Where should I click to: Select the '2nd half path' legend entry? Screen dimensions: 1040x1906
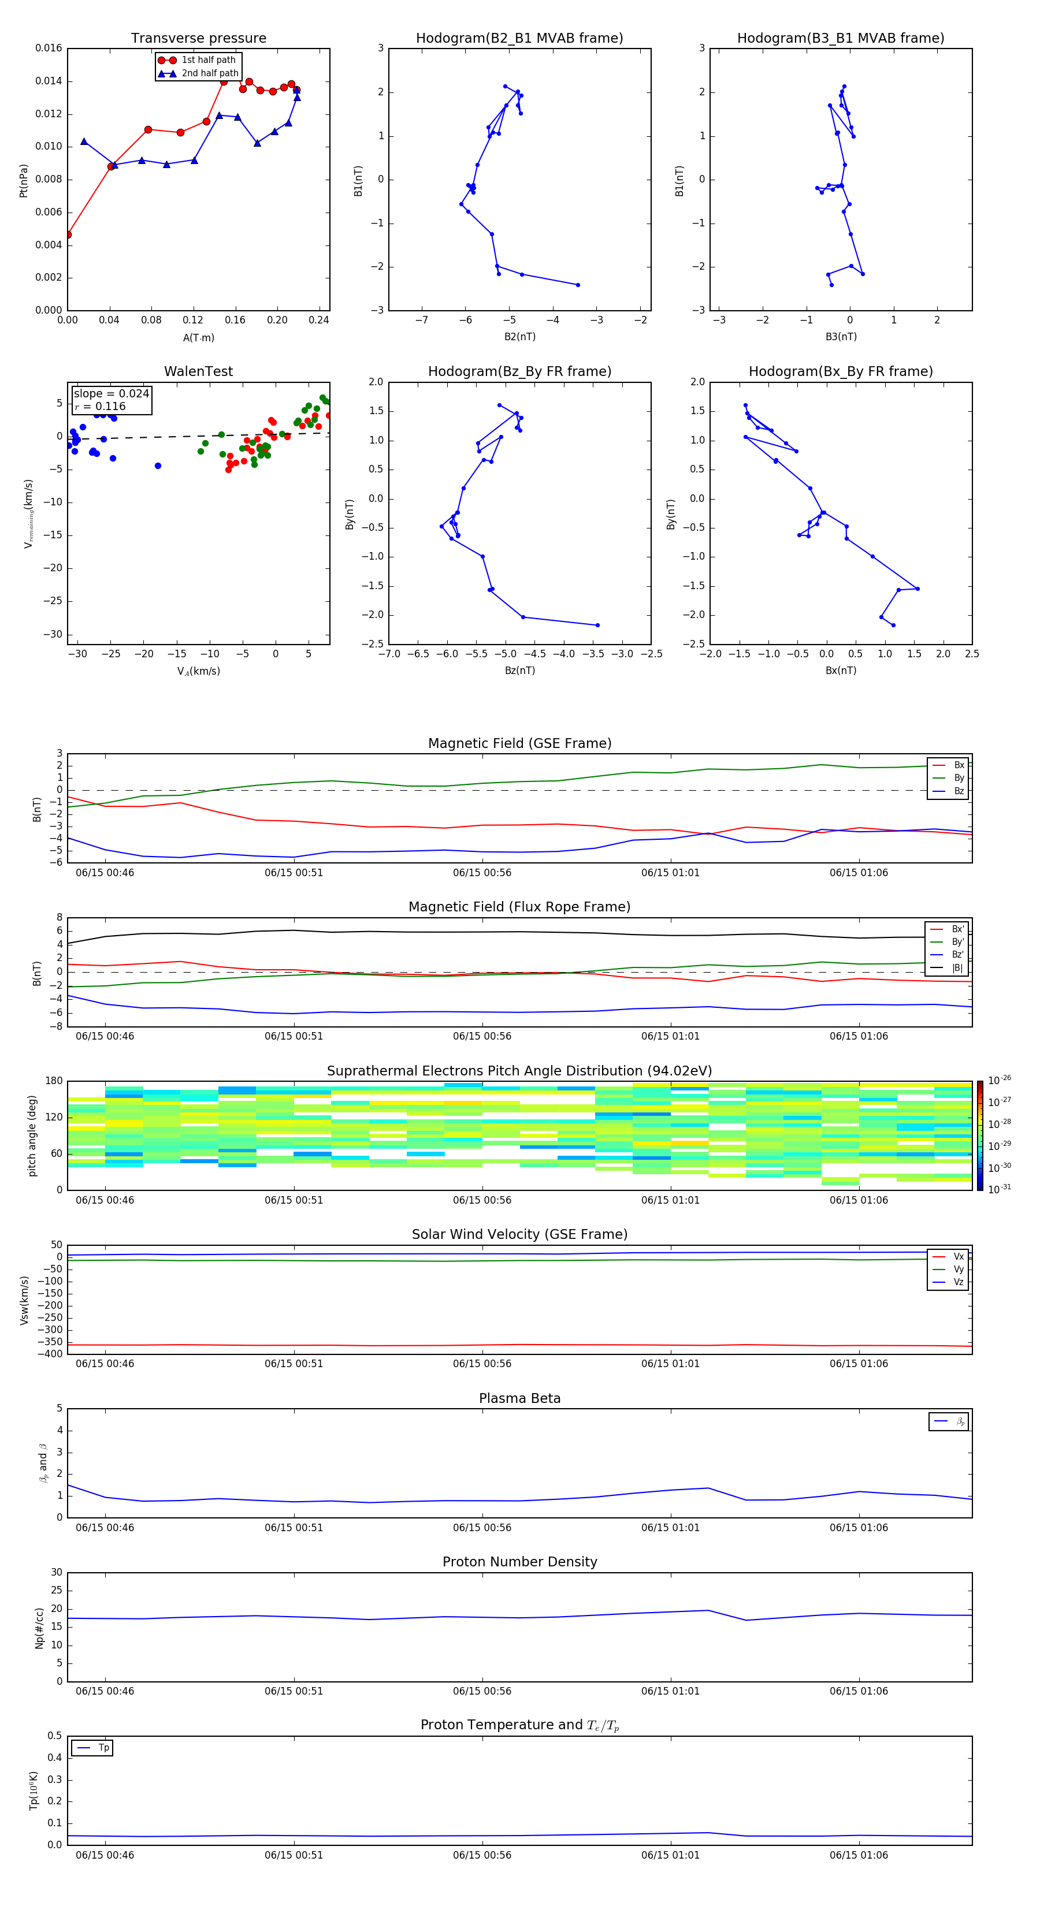tap(198, 73)
